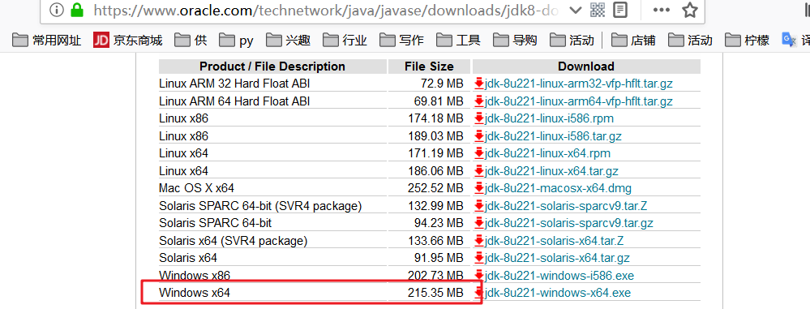The width and height of the screenshot is (810, 309).
Task: Download jdk-8u221-linux-x64.tar.gz
Action: coord(551,170)
